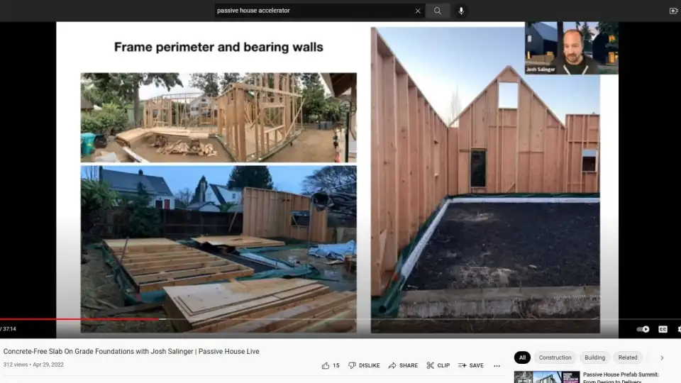Start voice search with the microphone
681x383 pixels.
click(461, 11)
